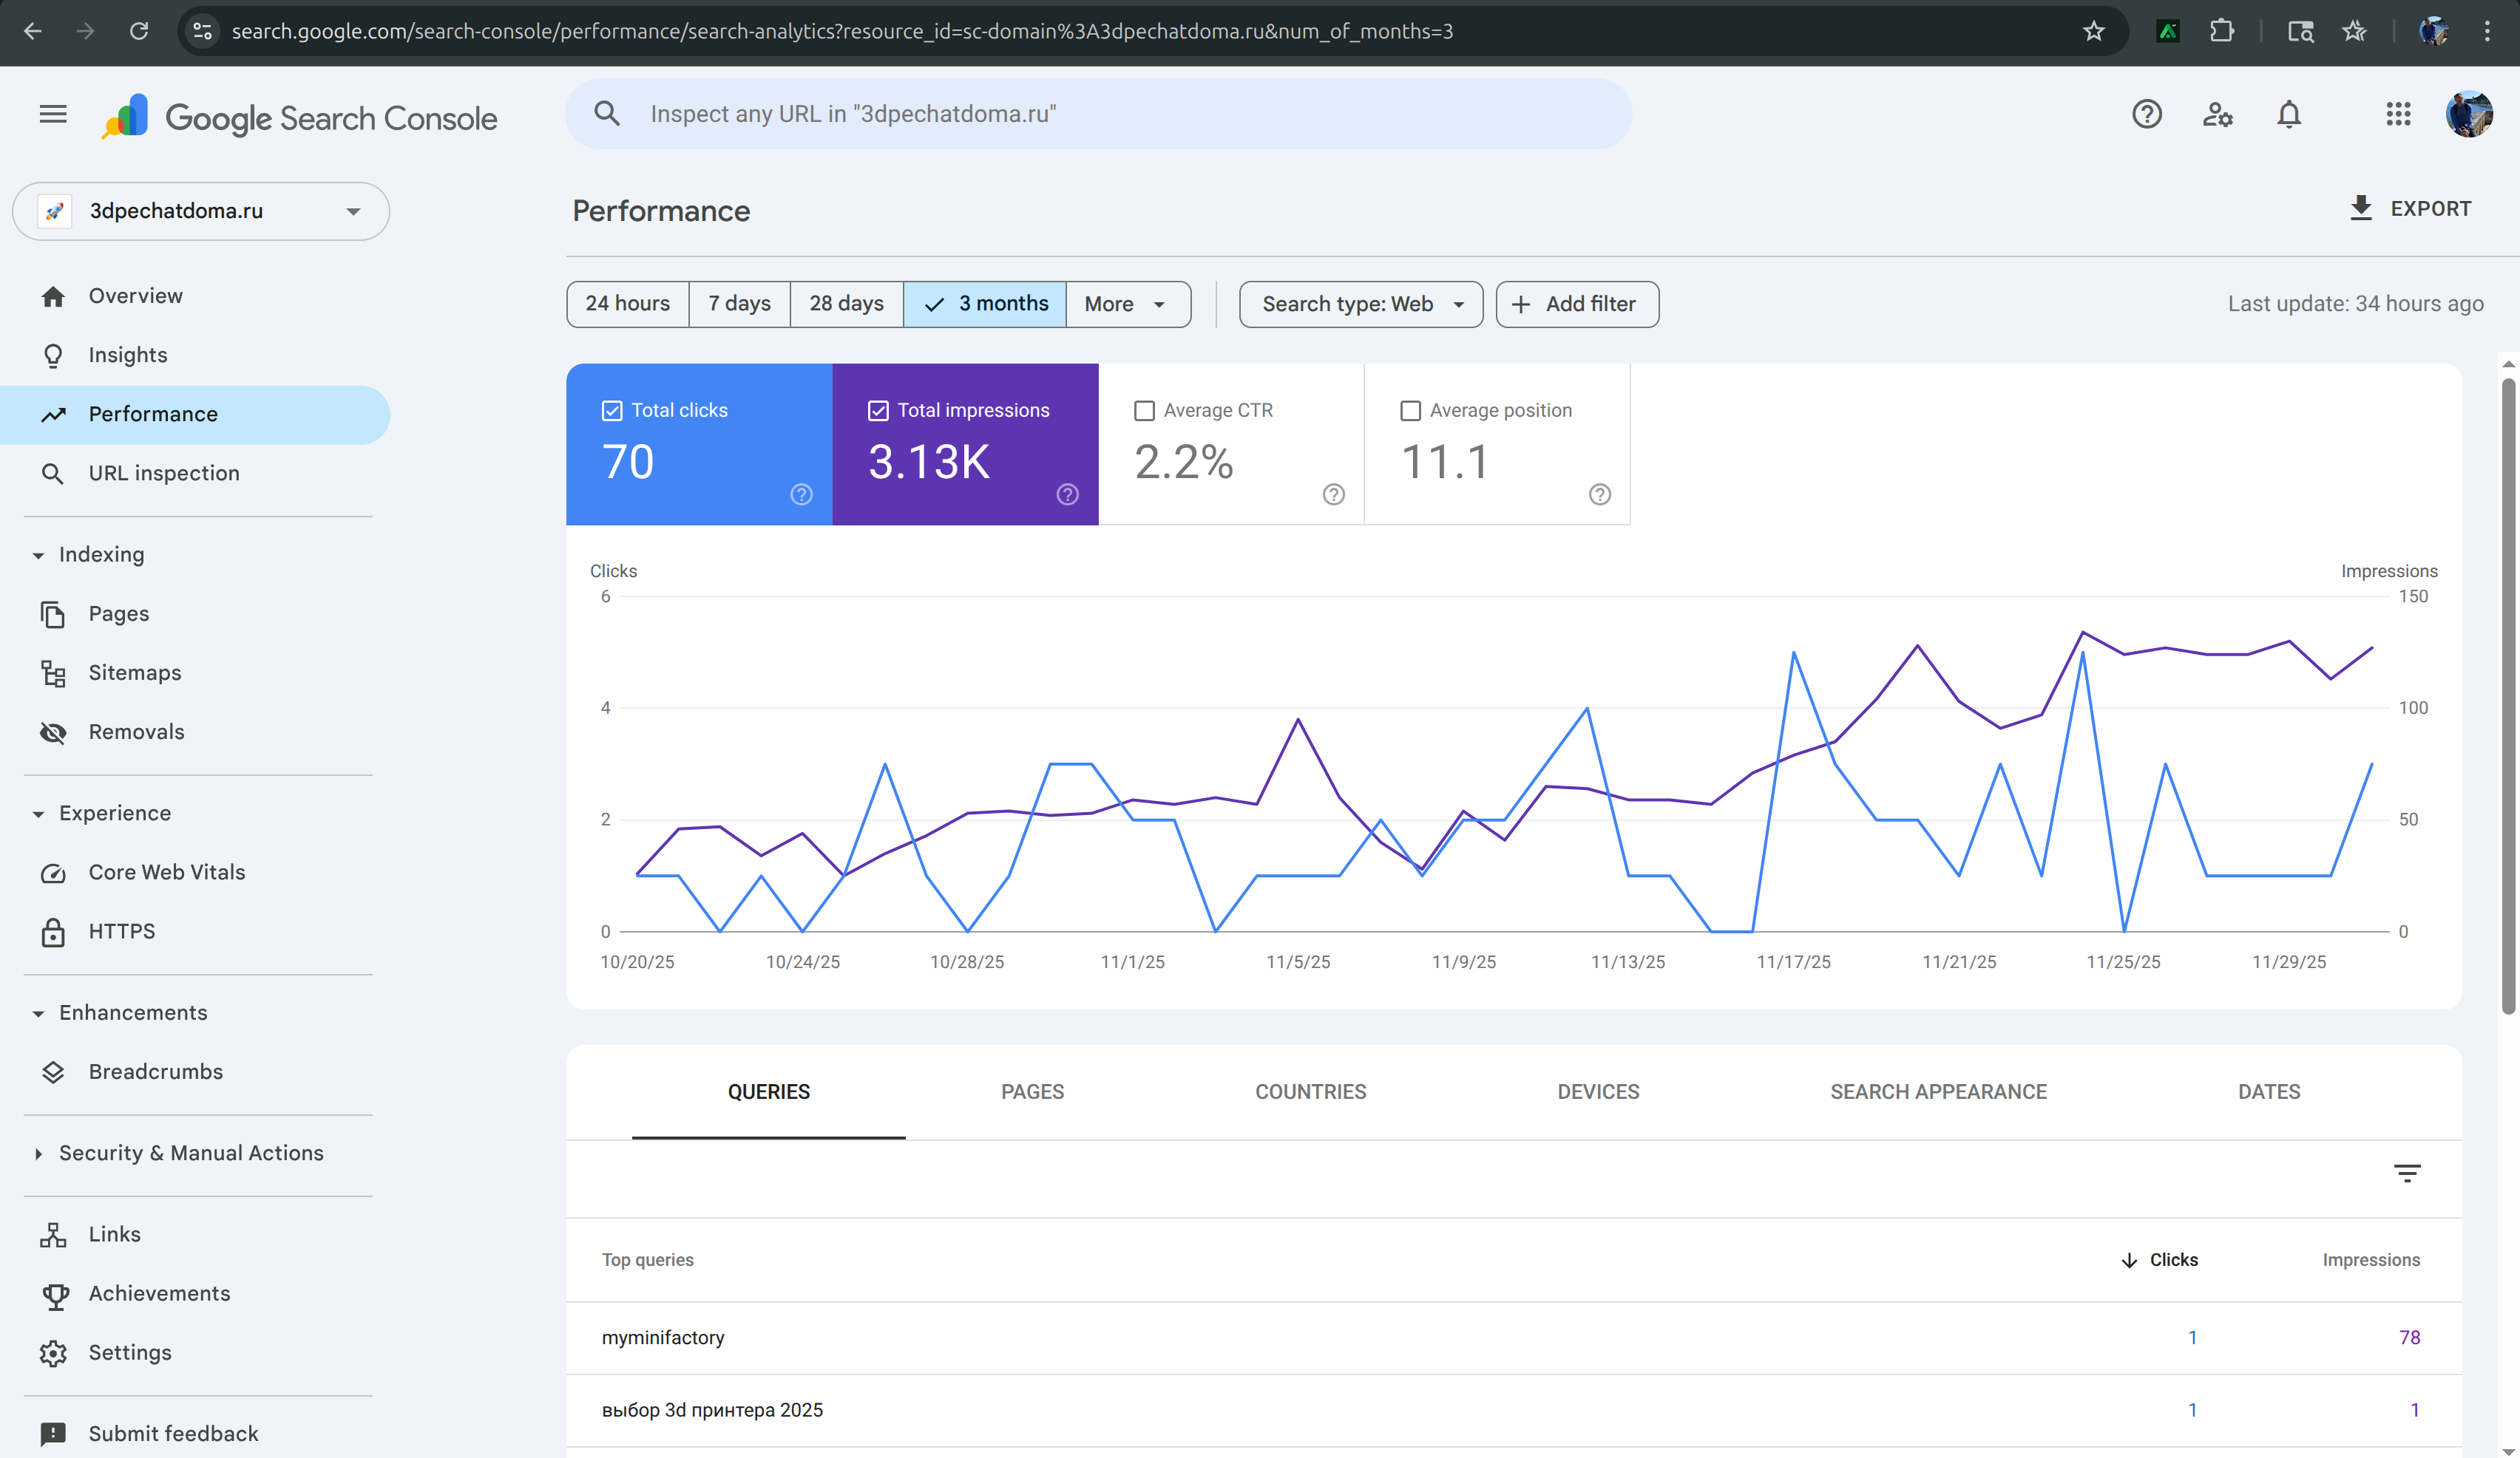Uncheck the Total clicks checkbox
2520x1458 pixels.
612,411
